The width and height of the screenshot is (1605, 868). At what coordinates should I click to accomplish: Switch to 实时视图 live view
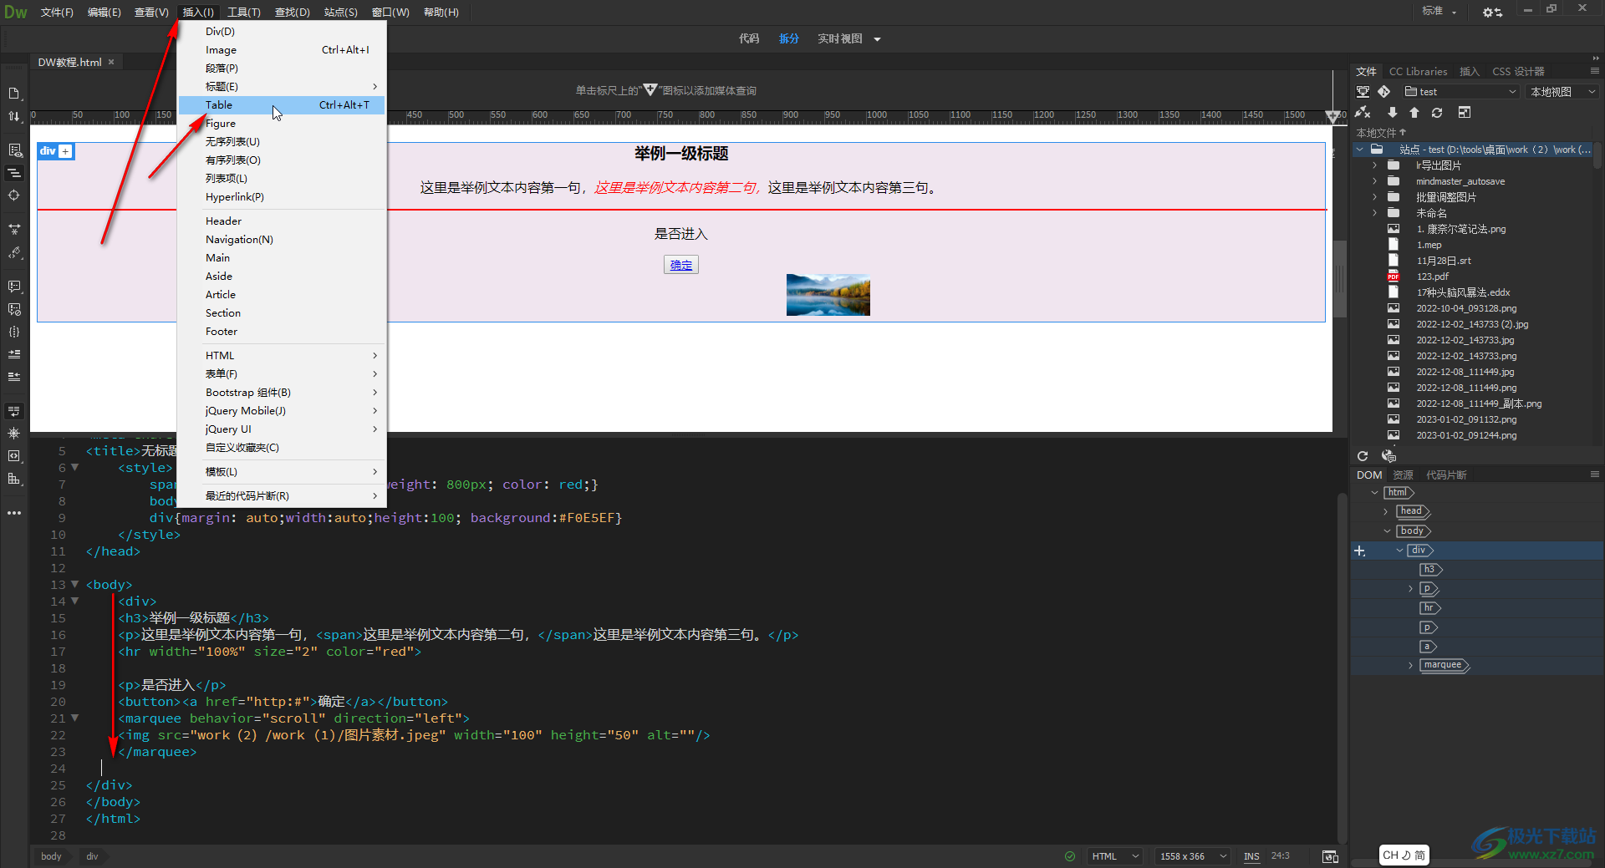[x=840, y=39]
